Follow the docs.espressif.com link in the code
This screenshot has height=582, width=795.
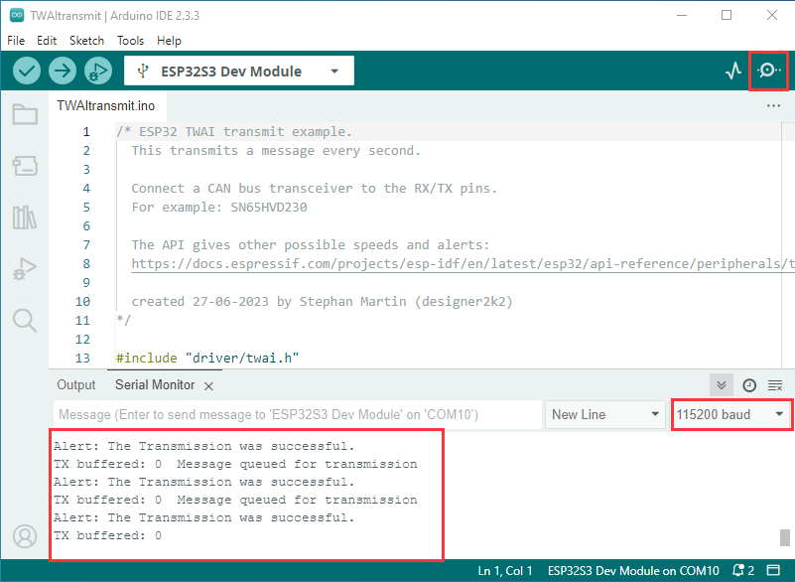pyautogui.click(x=463, y=264)
